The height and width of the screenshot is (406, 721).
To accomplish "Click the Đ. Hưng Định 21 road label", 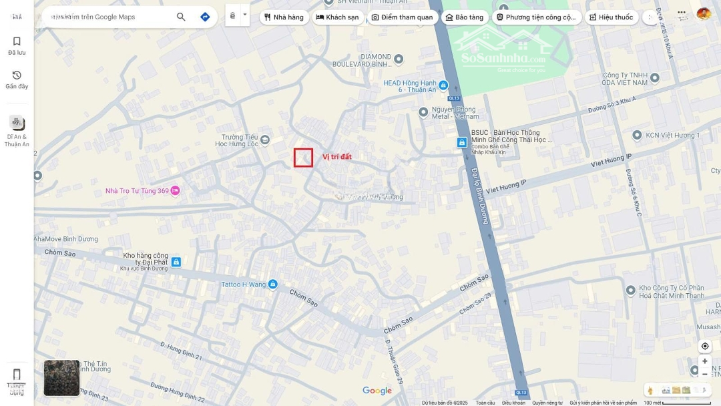I will coord(181,351).
